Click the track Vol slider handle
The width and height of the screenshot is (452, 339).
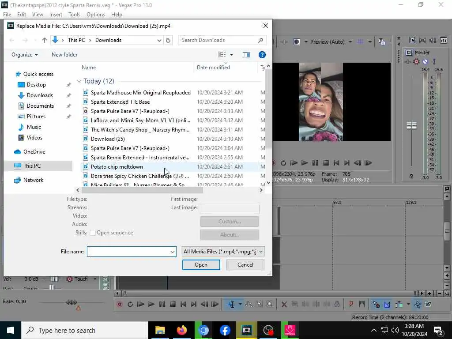(x=54, y=279)
